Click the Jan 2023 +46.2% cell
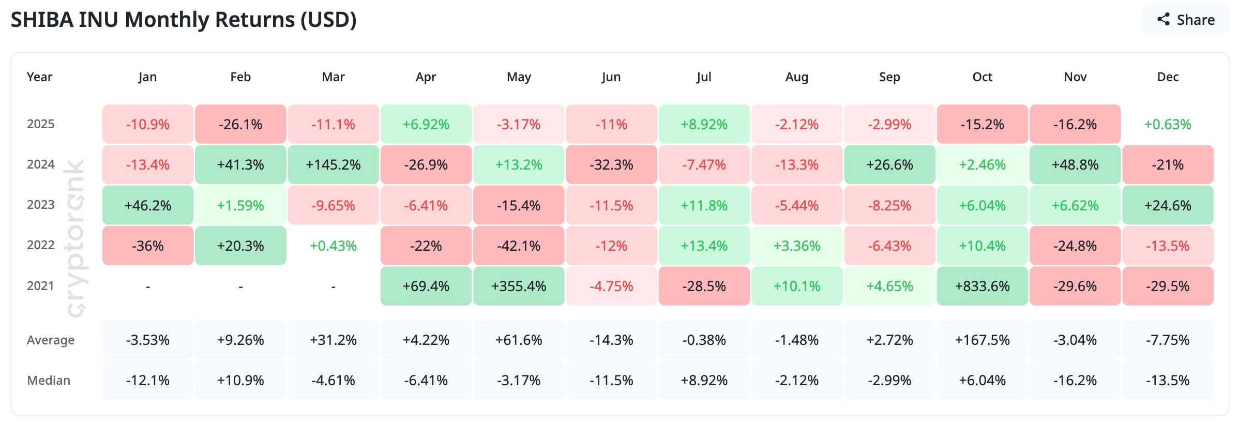Screen dimensions: 1238x424 [x=148, y=205]
